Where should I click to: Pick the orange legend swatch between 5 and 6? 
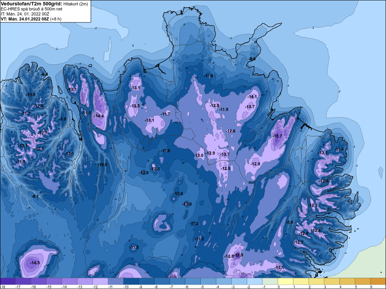click(x=363, y=281)
